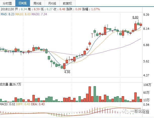This screenshot has width=154, height=118.
Task: Click the 108万 volume axis label
Action: point(147,85)
